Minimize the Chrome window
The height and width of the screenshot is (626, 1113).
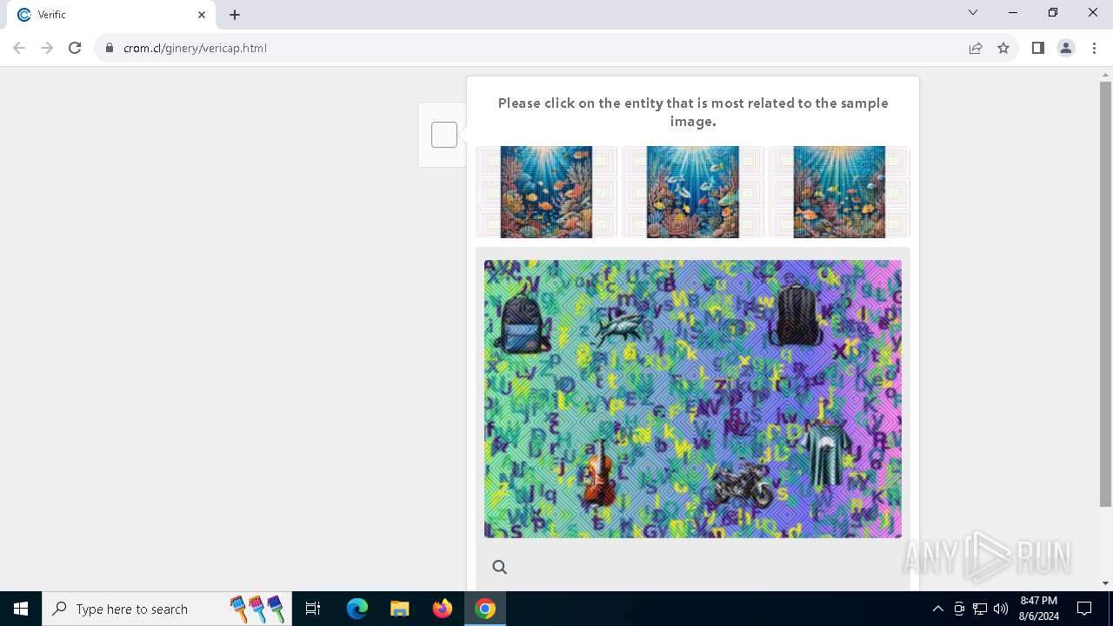click(x=1013, y=12)
